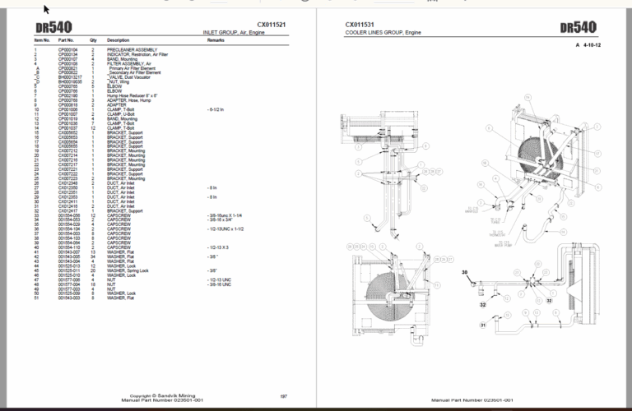Click bold callout number 30 in diagram

click(x=464, y=273)
